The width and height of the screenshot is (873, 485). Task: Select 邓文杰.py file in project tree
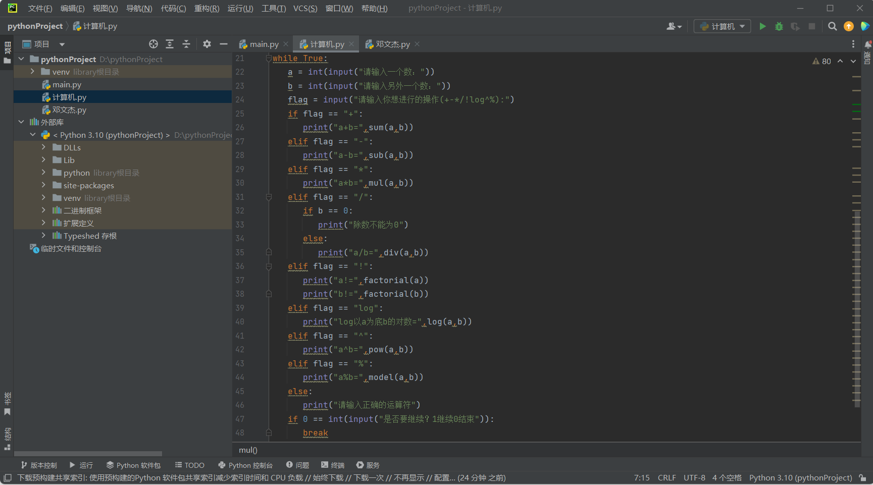(x=69, y=110)
